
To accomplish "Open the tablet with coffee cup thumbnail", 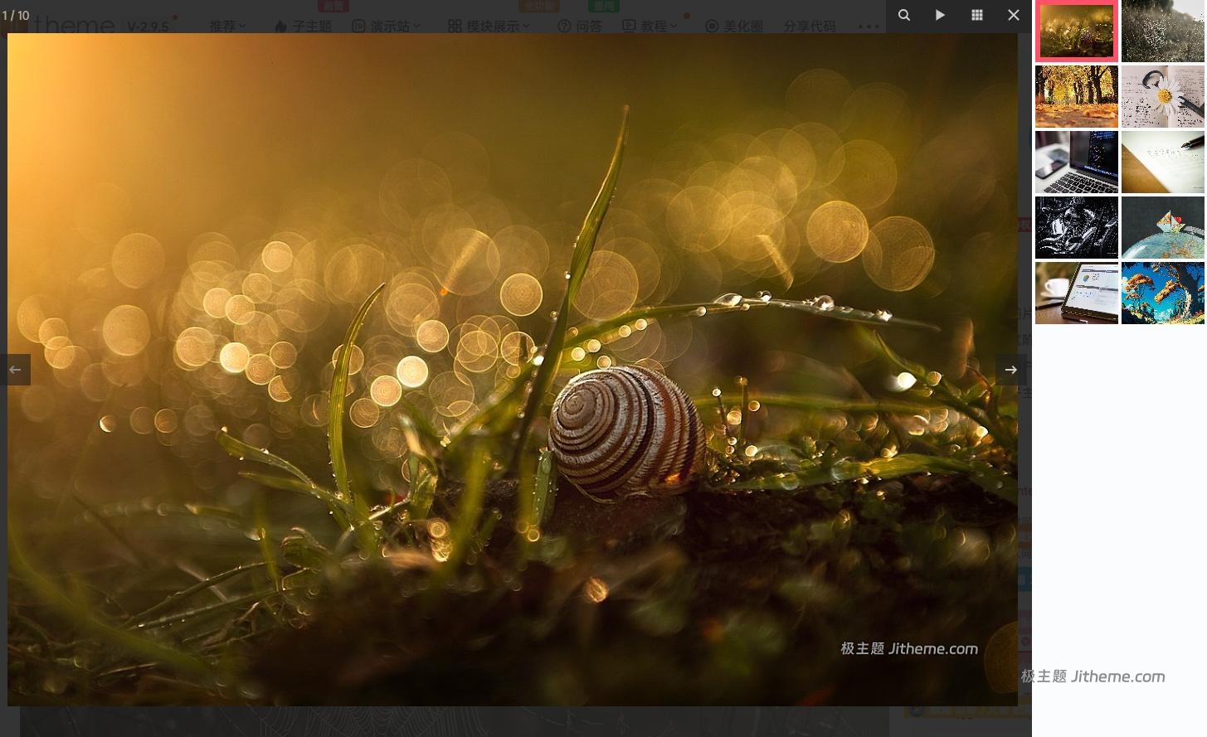I will coord(1077,293).
